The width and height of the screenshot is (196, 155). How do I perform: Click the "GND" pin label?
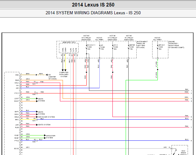pyautogui.click(x=17, y=75)
